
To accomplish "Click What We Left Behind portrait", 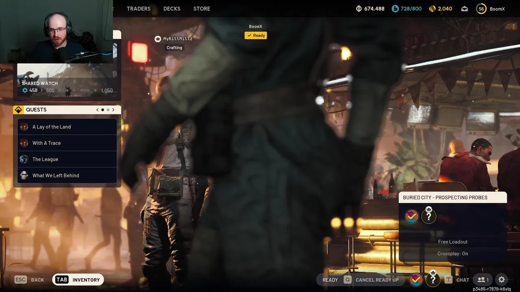I will 24,175.
